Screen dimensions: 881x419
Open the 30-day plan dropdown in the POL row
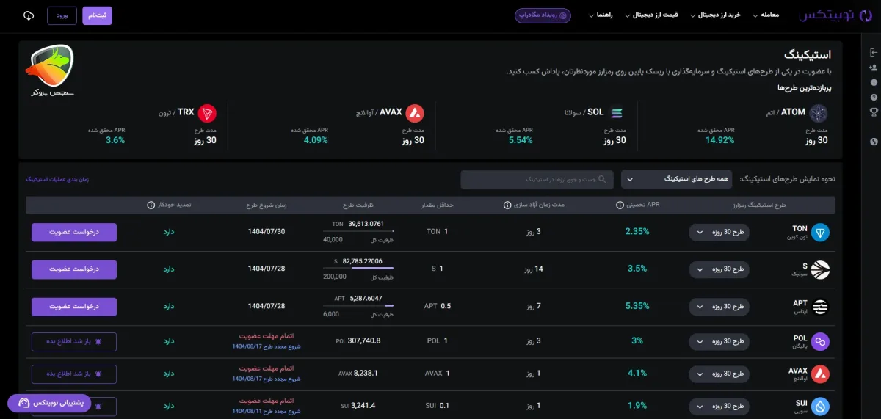719,341
